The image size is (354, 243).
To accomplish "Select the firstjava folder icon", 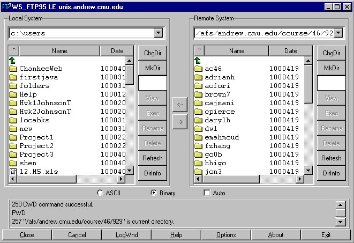I will click(x=13, y=77).
